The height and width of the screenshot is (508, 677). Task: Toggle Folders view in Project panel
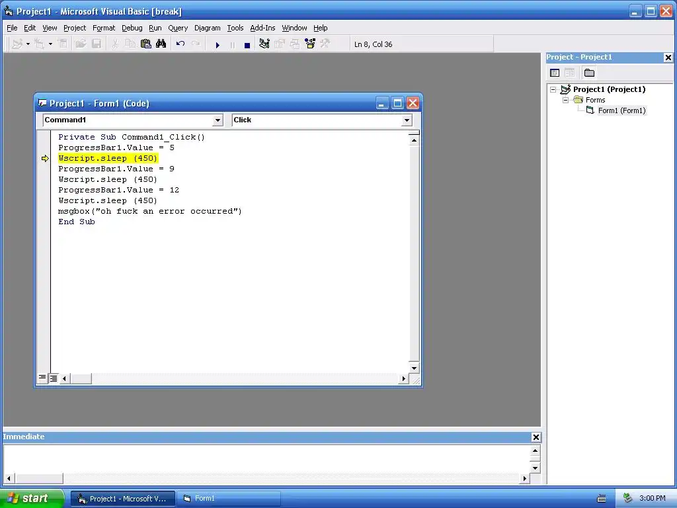[x=589, y=73]
